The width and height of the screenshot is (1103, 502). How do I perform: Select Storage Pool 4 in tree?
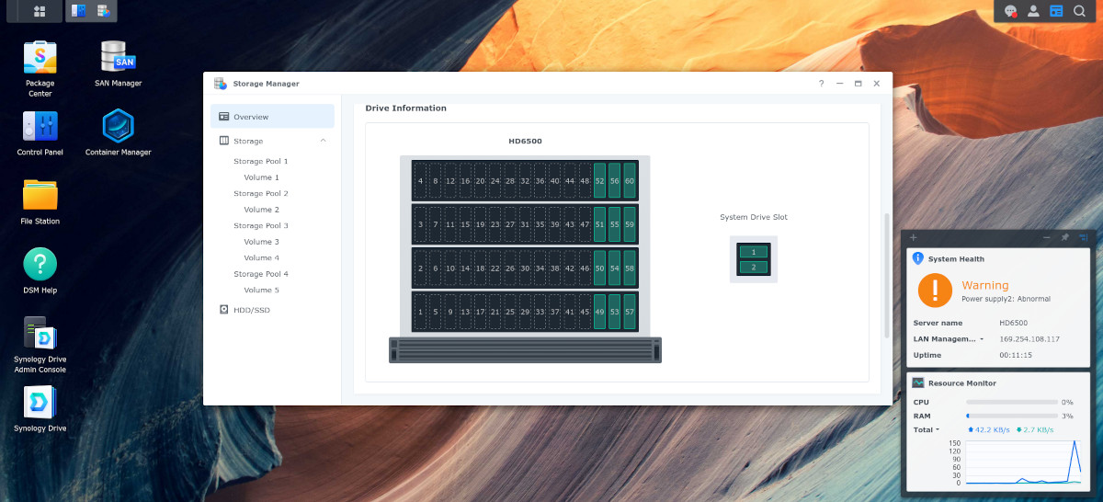pos(261,274)
